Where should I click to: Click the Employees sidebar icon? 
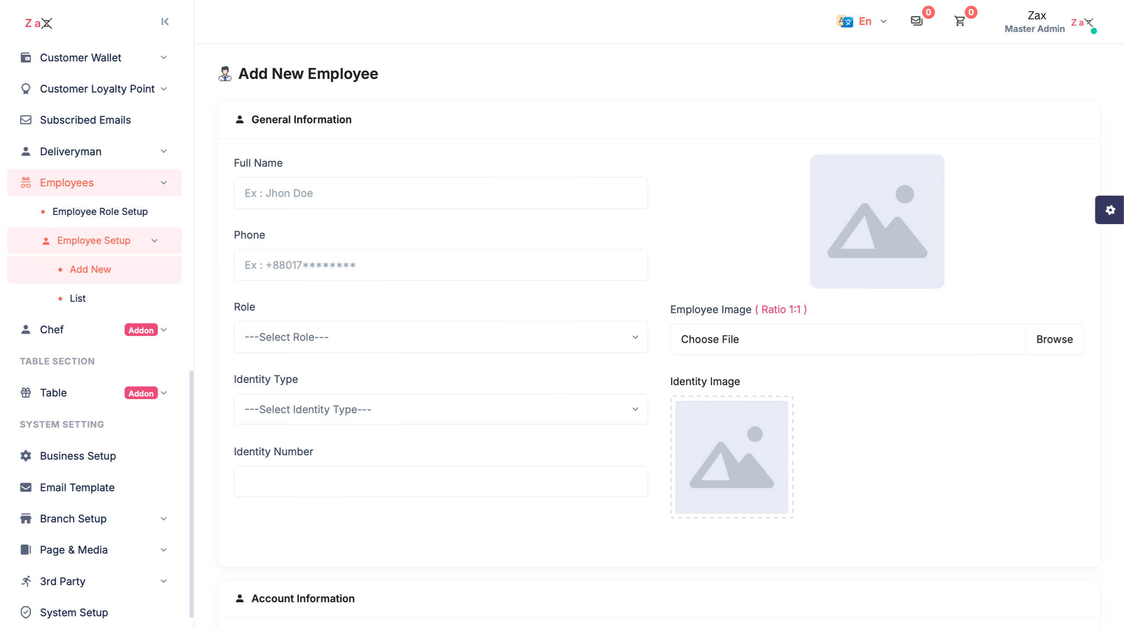pyautogui.click(x=25, y=182)
